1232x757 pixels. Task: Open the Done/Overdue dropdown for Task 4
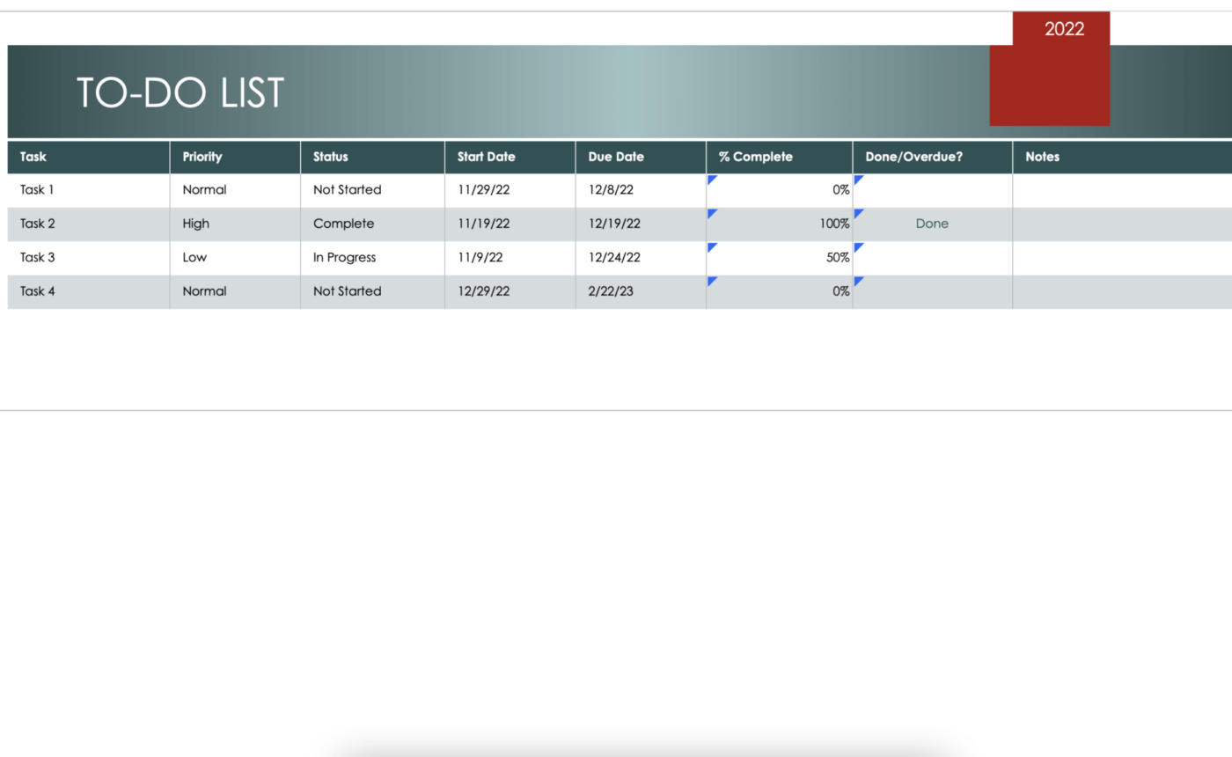pos(857,283)
